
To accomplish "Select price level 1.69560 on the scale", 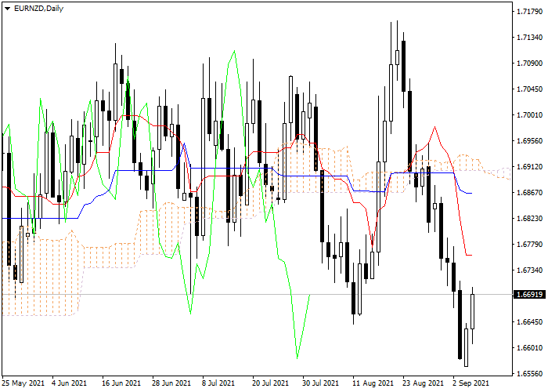I will [x=530, y=140].
